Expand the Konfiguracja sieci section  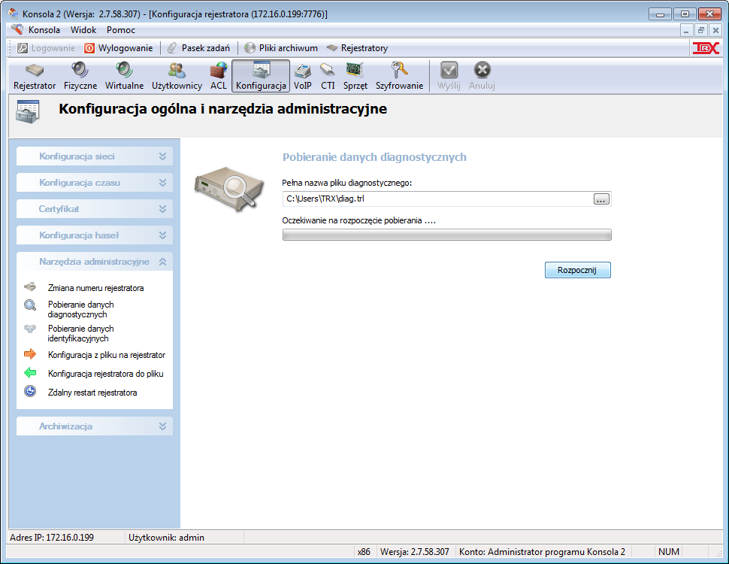95,156
